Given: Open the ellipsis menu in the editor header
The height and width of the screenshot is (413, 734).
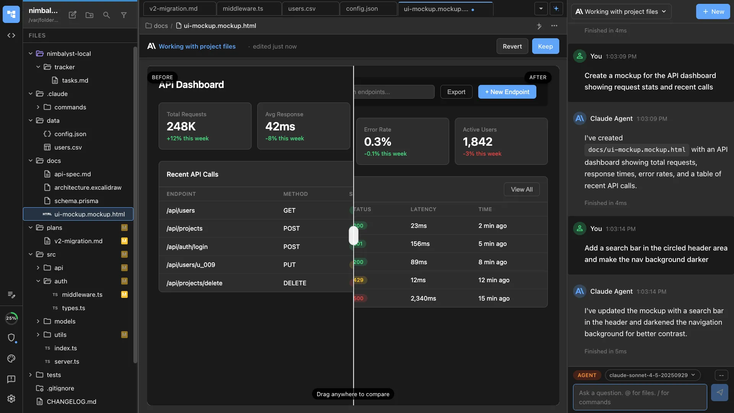Looking at the screenshot, I should pos(554,26).
